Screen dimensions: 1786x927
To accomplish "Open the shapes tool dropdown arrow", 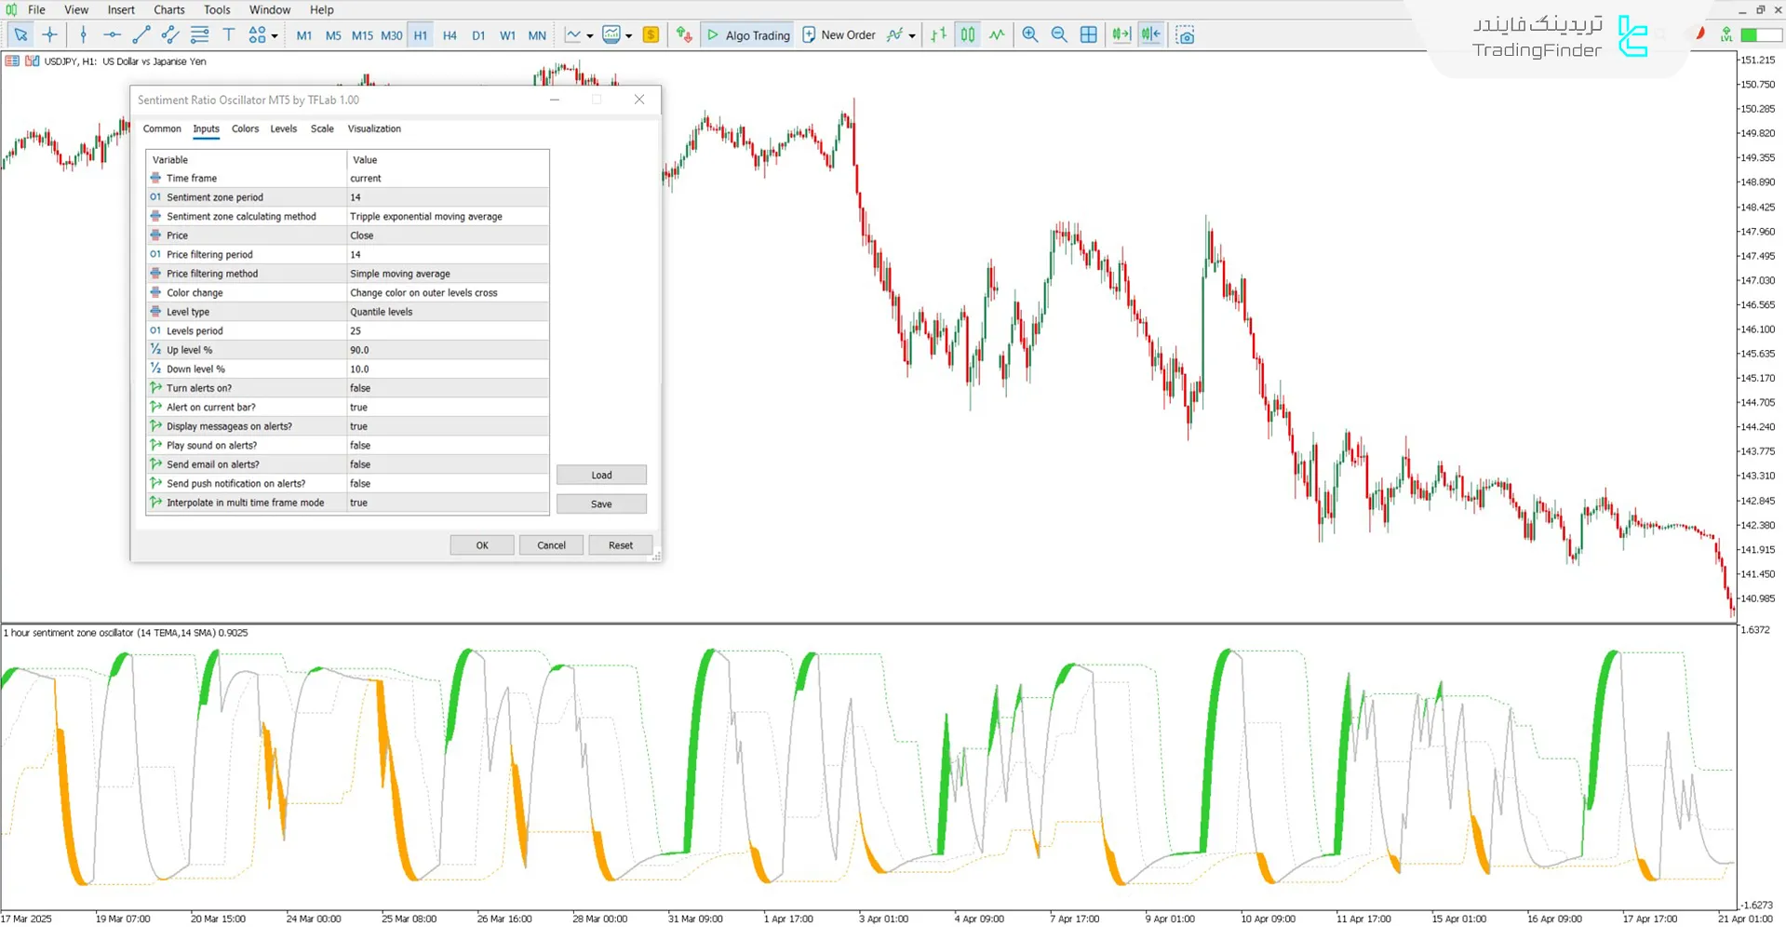I will tap(275, 36).
